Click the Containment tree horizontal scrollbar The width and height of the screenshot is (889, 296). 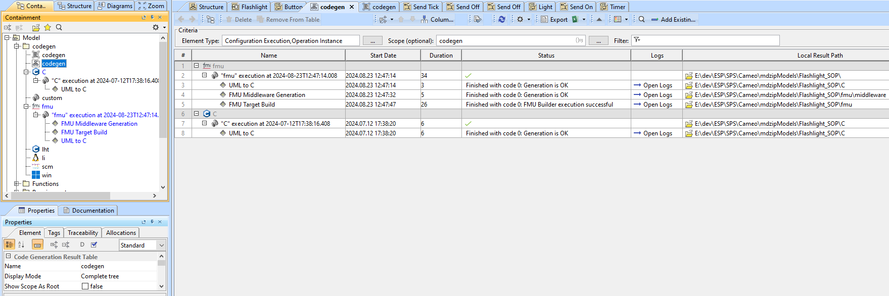[x=61, y=195]
